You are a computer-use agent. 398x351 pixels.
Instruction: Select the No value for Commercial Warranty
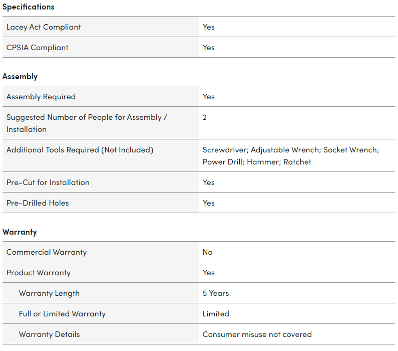[208, 252]
